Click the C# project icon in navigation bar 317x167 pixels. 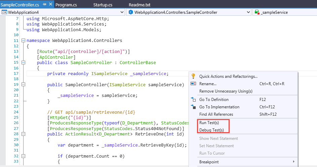coord(4,12)
